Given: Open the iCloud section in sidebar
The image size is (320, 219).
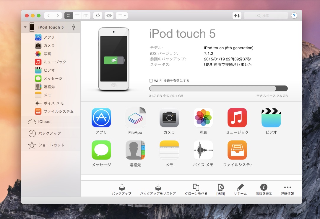Looking at the screenshot, I should pos(51,121).
